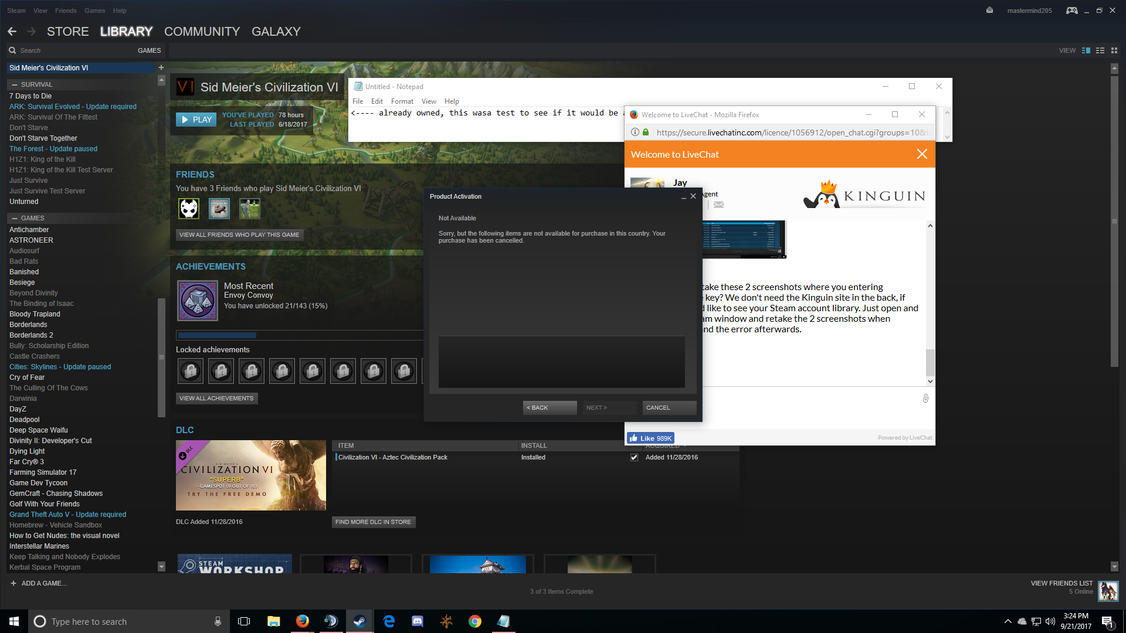Open the Windows Start menu

(x=14, y=621)
